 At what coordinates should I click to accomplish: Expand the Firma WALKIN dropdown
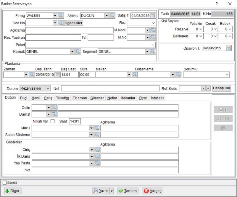pyautogui.click(x=55, y=16)
